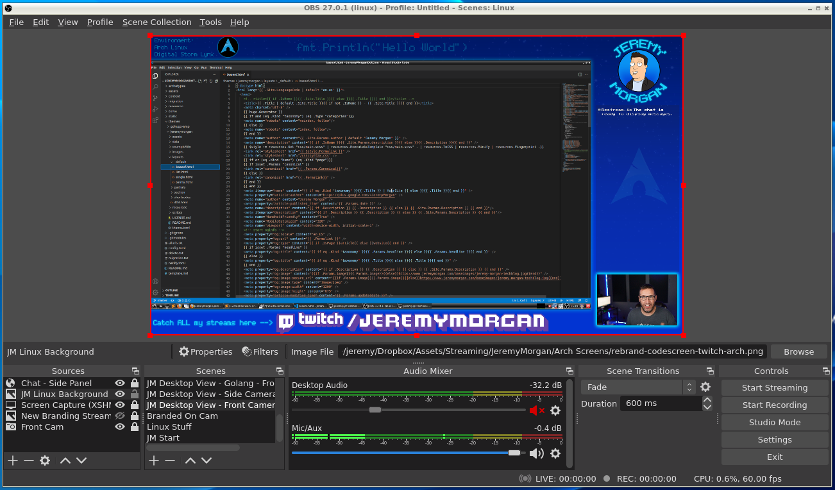The height and width of the screenshot is (490, 835).
Task: Remove the selected scene with the minus icon
Action: click(x=170, y=460)
